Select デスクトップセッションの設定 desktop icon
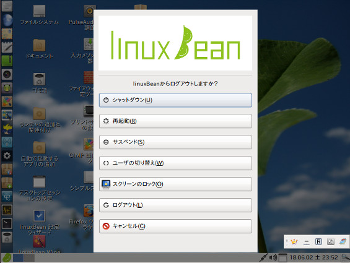 coord(39,189)
